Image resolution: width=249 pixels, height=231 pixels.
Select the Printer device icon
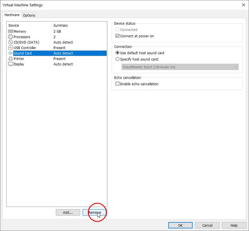(10, 59)
